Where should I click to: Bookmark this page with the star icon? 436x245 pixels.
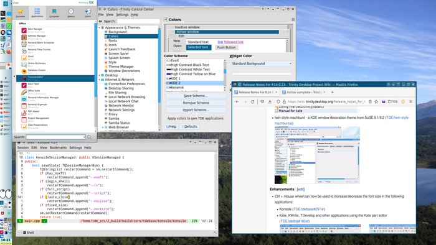(376, 102)
